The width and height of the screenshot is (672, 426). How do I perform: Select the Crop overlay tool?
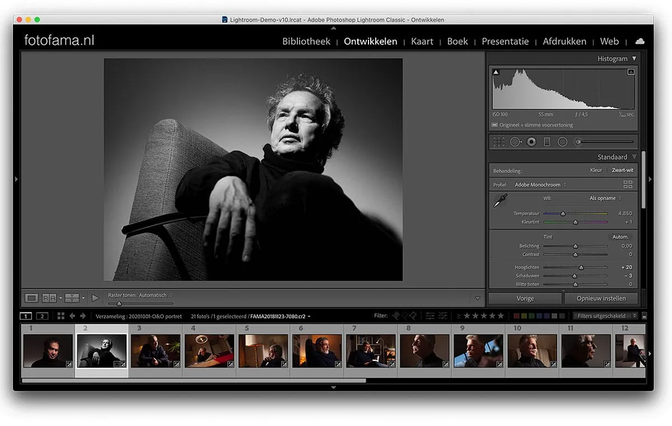(x=499, y=142)
